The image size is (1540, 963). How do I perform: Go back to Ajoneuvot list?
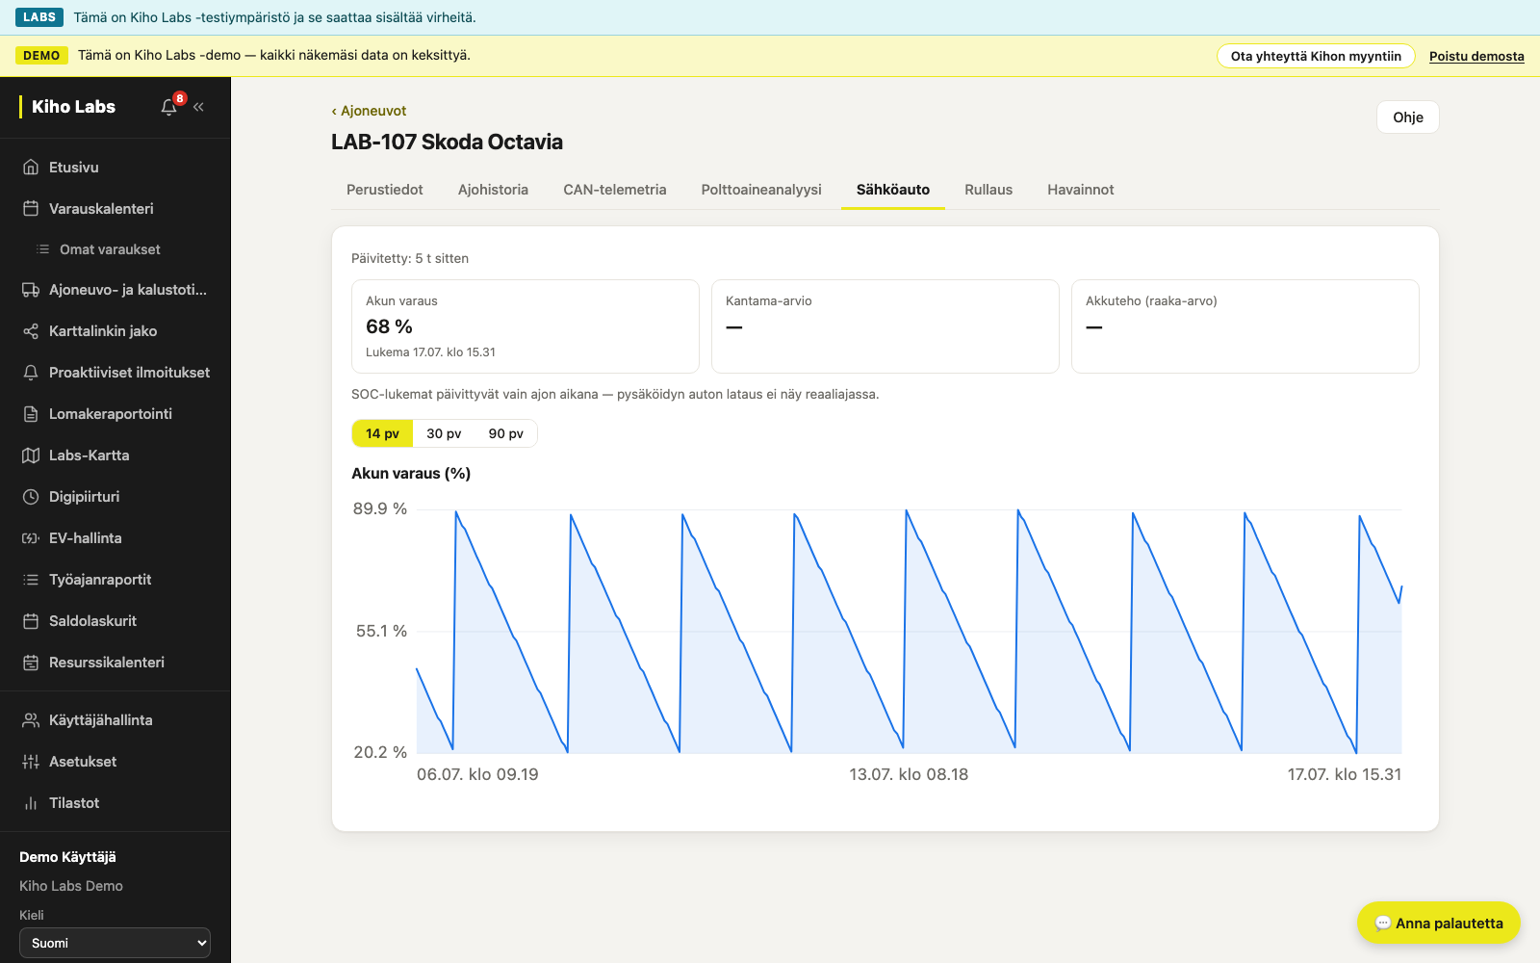click(x=369, y=111)
